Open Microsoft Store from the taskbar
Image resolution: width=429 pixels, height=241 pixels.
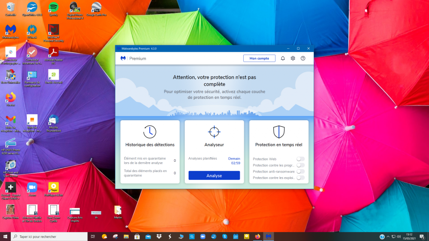tap(137, 236)
